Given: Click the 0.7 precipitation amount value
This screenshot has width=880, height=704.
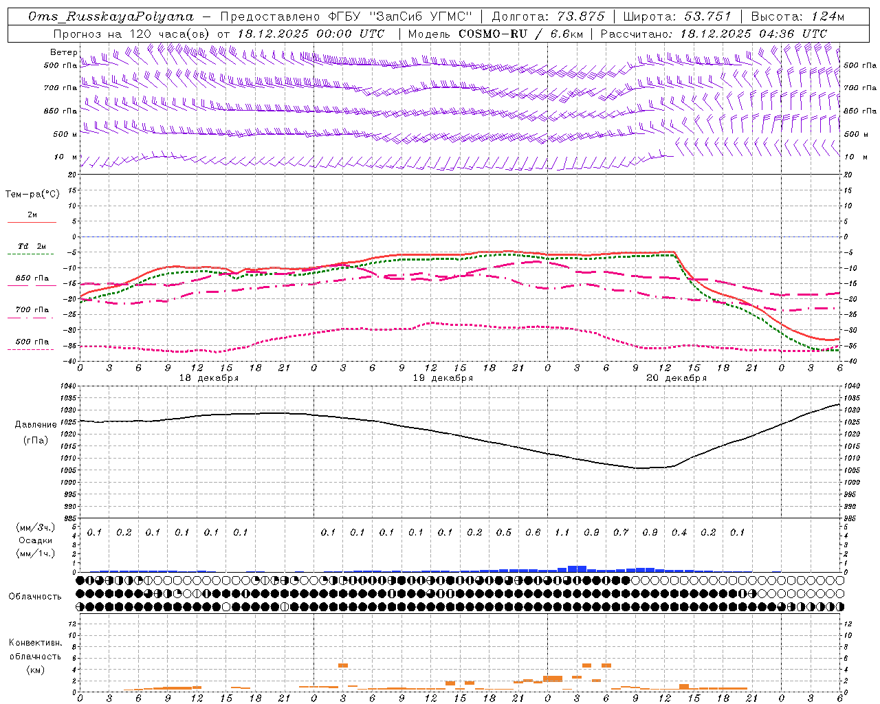Looking at the screenshot, I should point(621,533).
